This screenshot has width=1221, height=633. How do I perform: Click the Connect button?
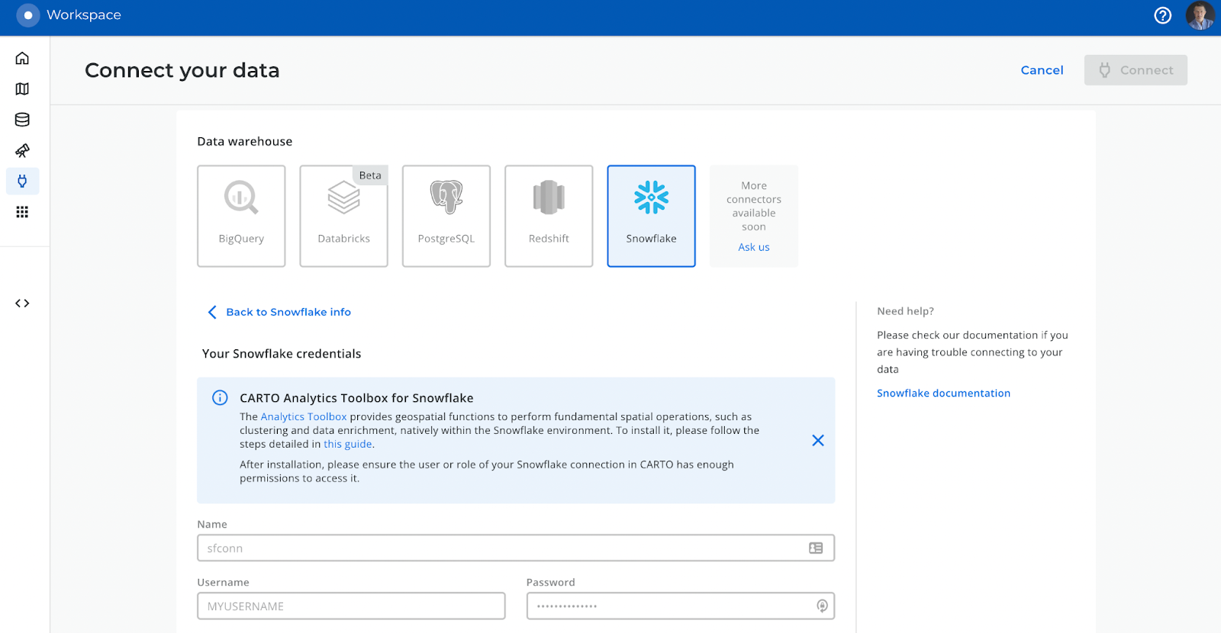1136,70
